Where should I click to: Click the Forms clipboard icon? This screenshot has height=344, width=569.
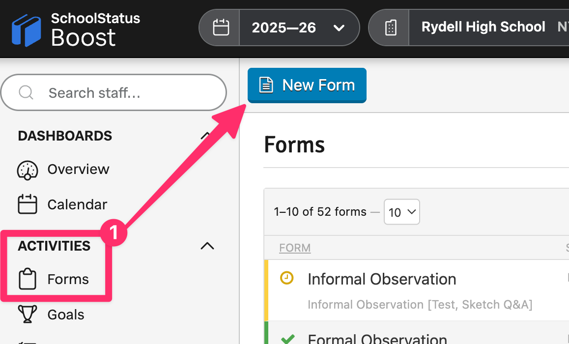[28, 279]
